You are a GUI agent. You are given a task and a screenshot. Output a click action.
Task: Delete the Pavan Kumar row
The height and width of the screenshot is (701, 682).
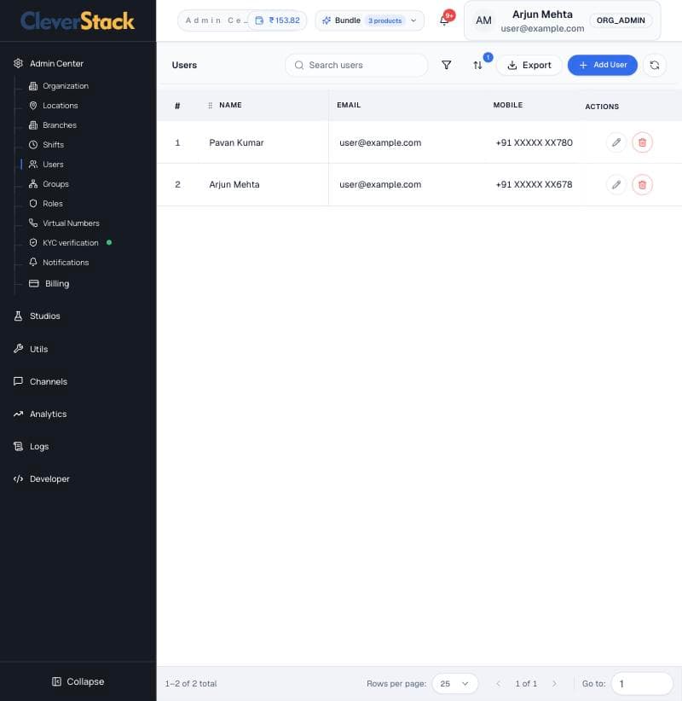coord(642,142)
